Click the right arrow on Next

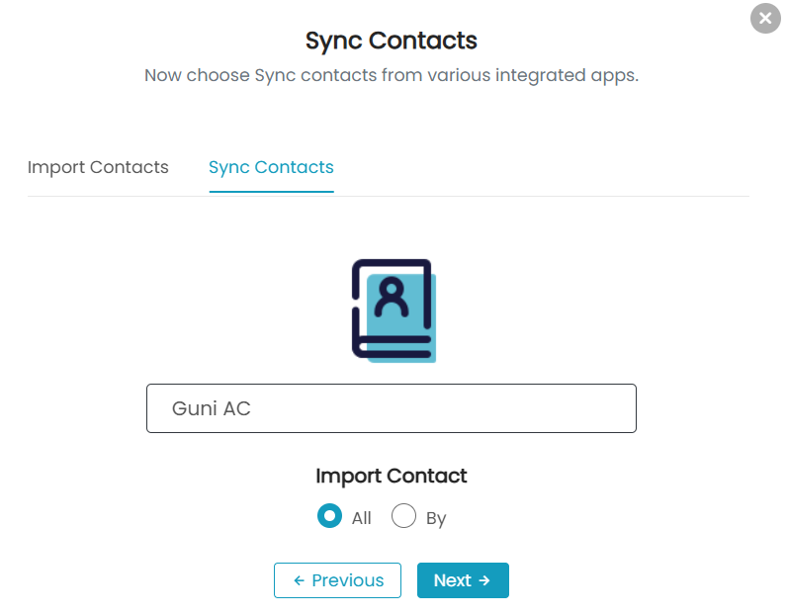484,580
